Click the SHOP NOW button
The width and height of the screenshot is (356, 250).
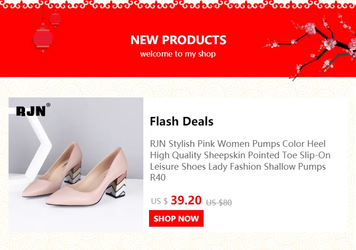point(176,219)
